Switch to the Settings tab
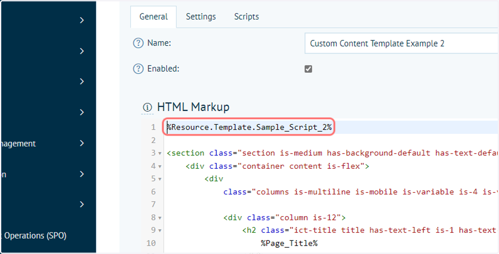 pyautogui.click(x=201, y=17)
